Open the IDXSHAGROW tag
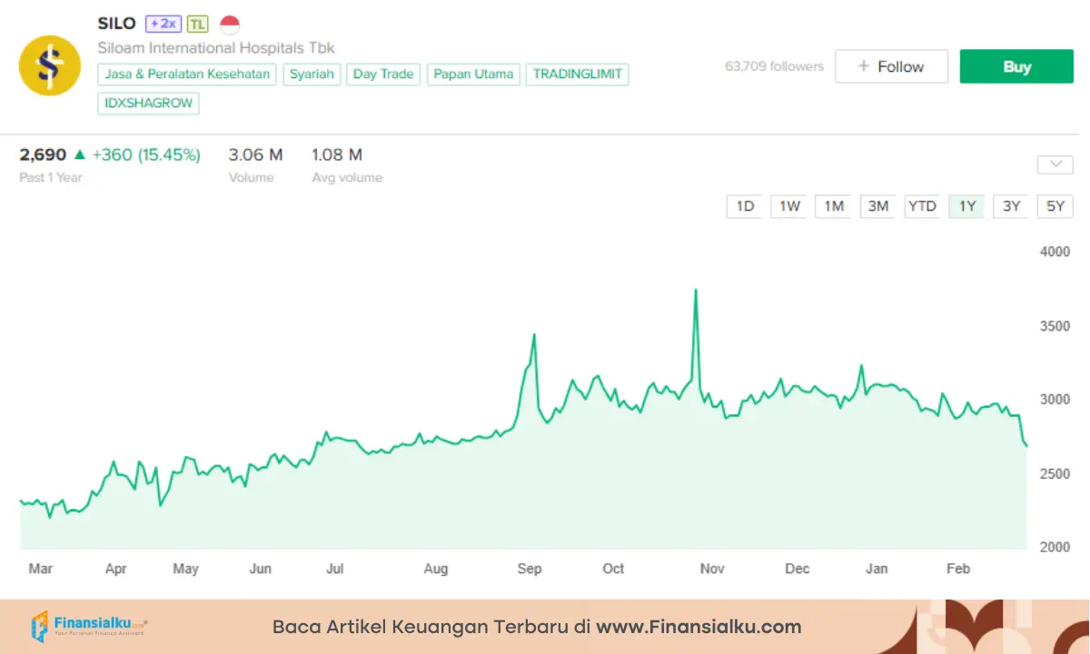 [148, 104]
